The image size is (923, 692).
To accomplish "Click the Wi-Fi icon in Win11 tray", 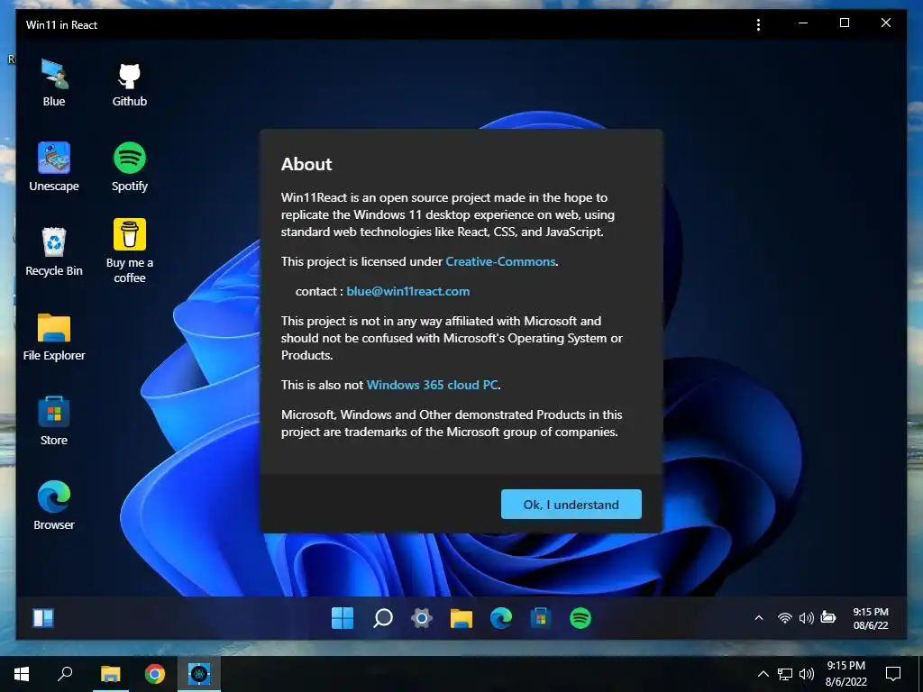I will [x=785, y=618].
